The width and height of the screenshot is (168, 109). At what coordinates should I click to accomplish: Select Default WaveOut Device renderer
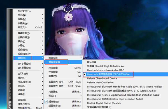coord(125,83)
